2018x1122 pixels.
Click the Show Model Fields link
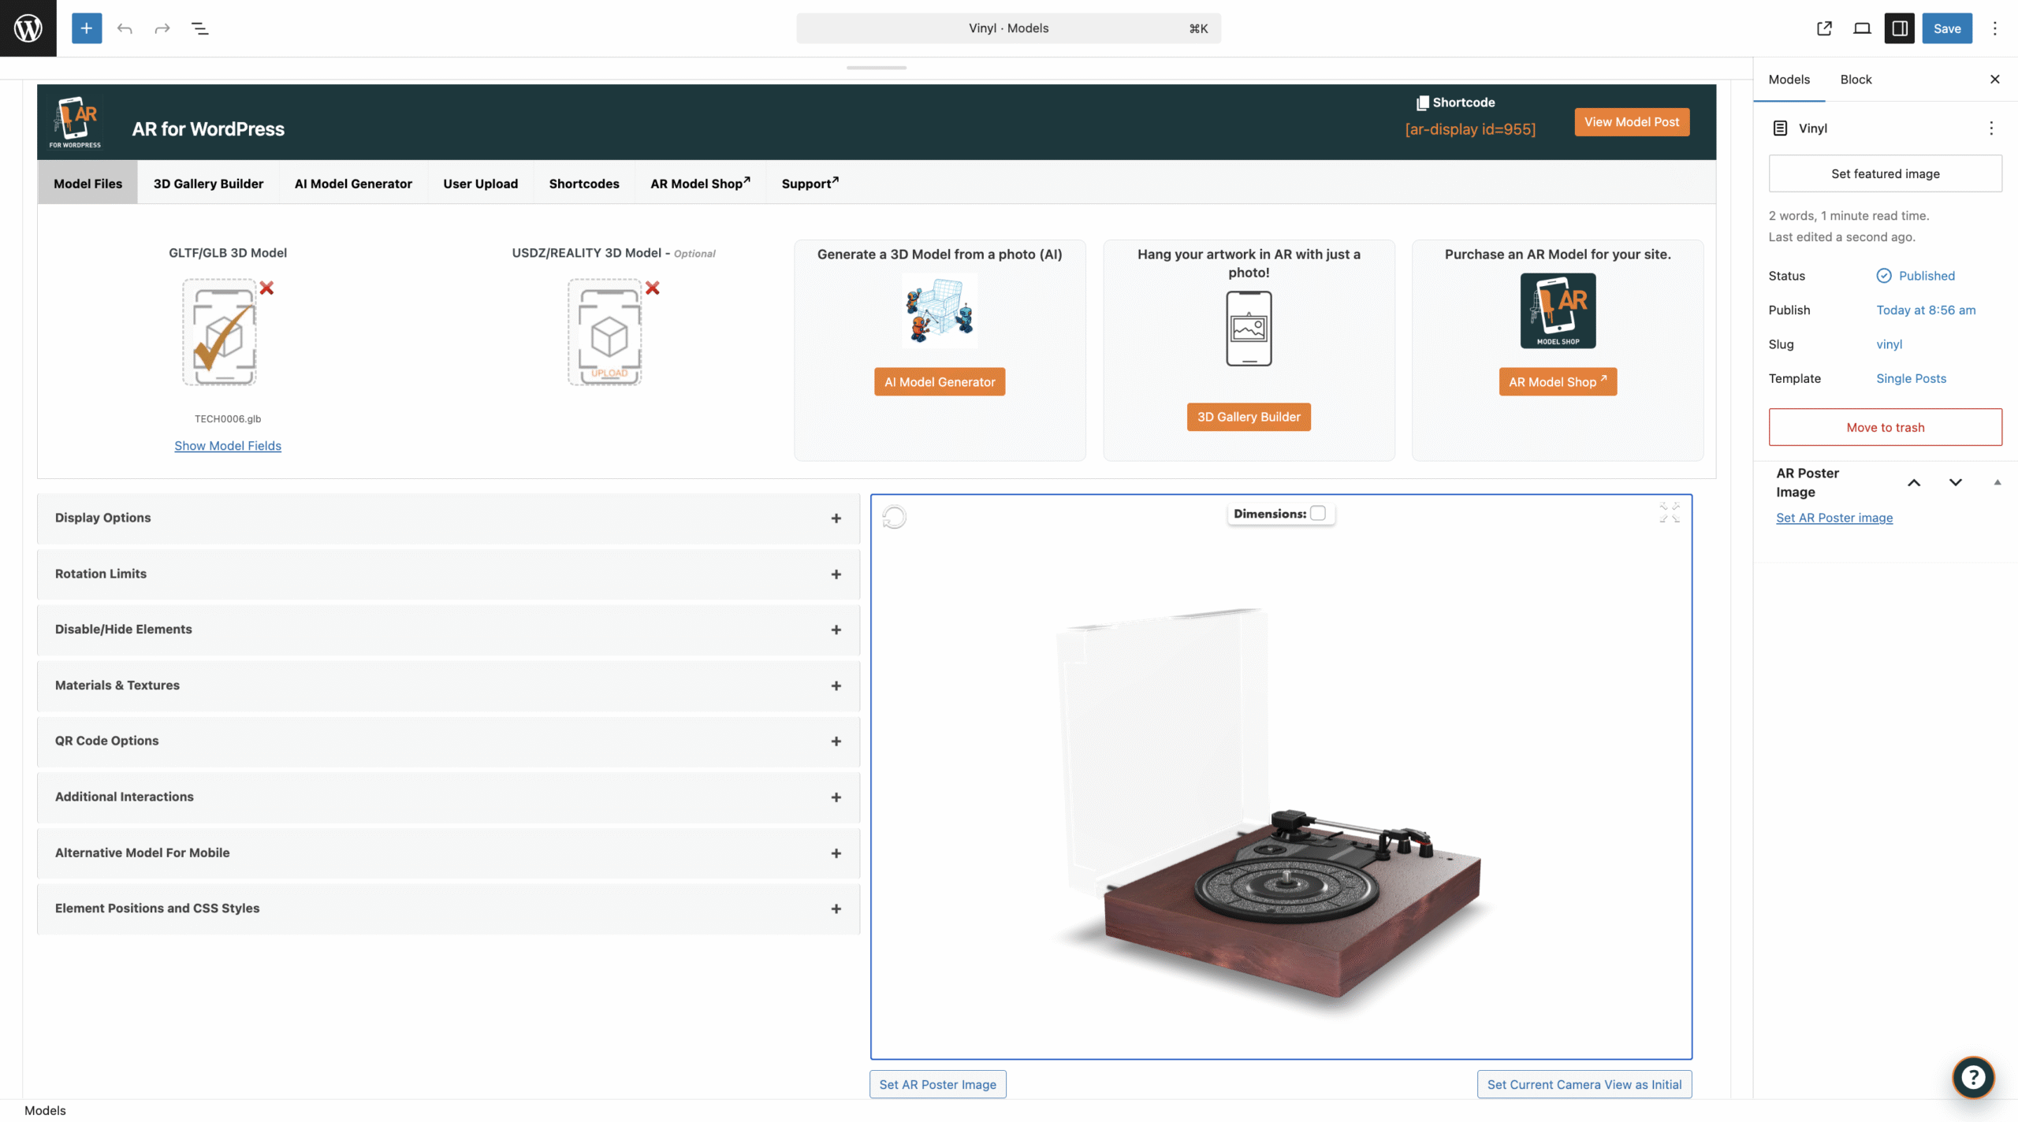point(228,446)
